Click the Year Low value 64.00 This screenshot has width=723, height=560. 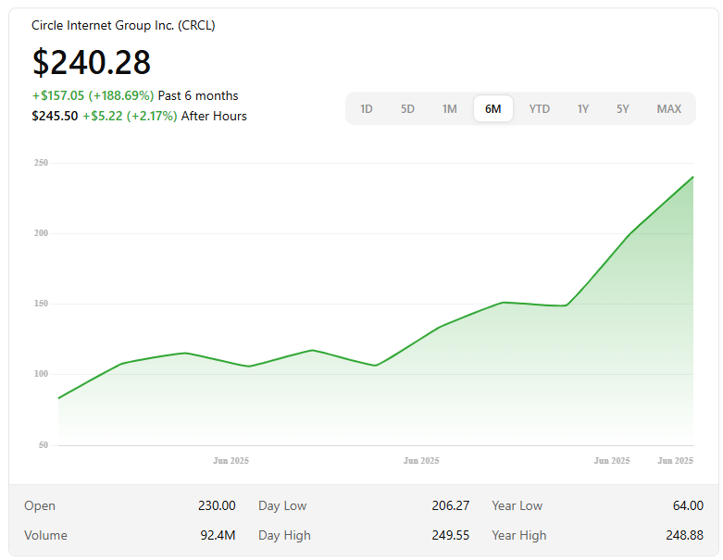pos(688,505)
